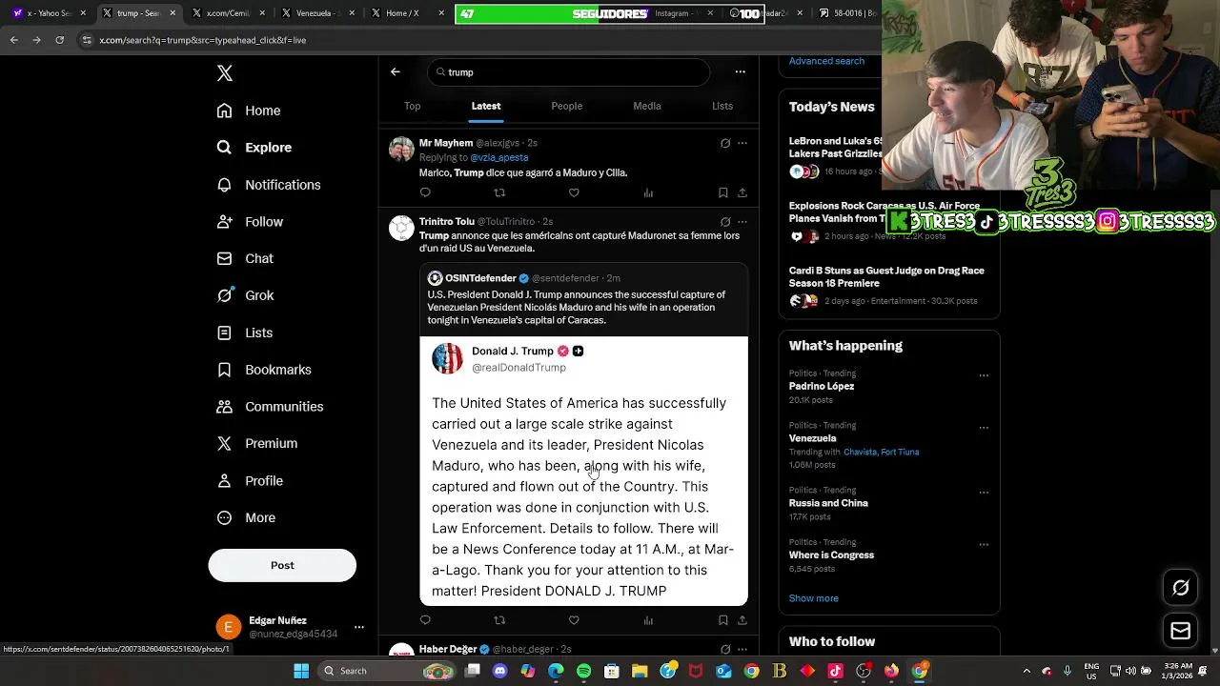Screen dimensions: 1220x686
Task: Open the Home page
Action: point(249,111)
